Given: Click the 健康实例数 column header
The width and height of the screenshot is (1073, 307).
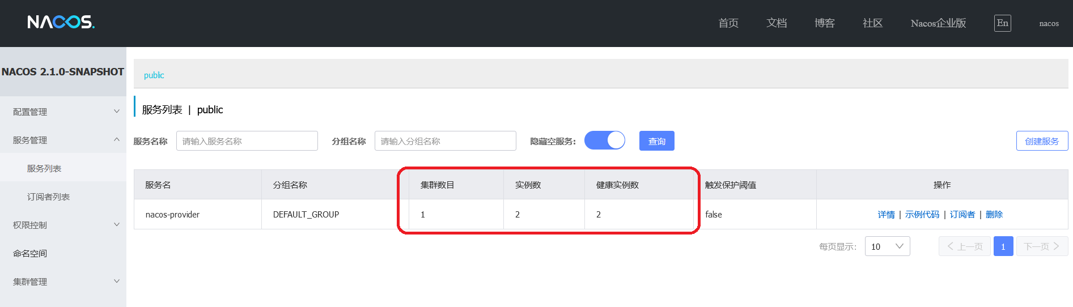Looking at the screenshot, I should tap(639, 185).
